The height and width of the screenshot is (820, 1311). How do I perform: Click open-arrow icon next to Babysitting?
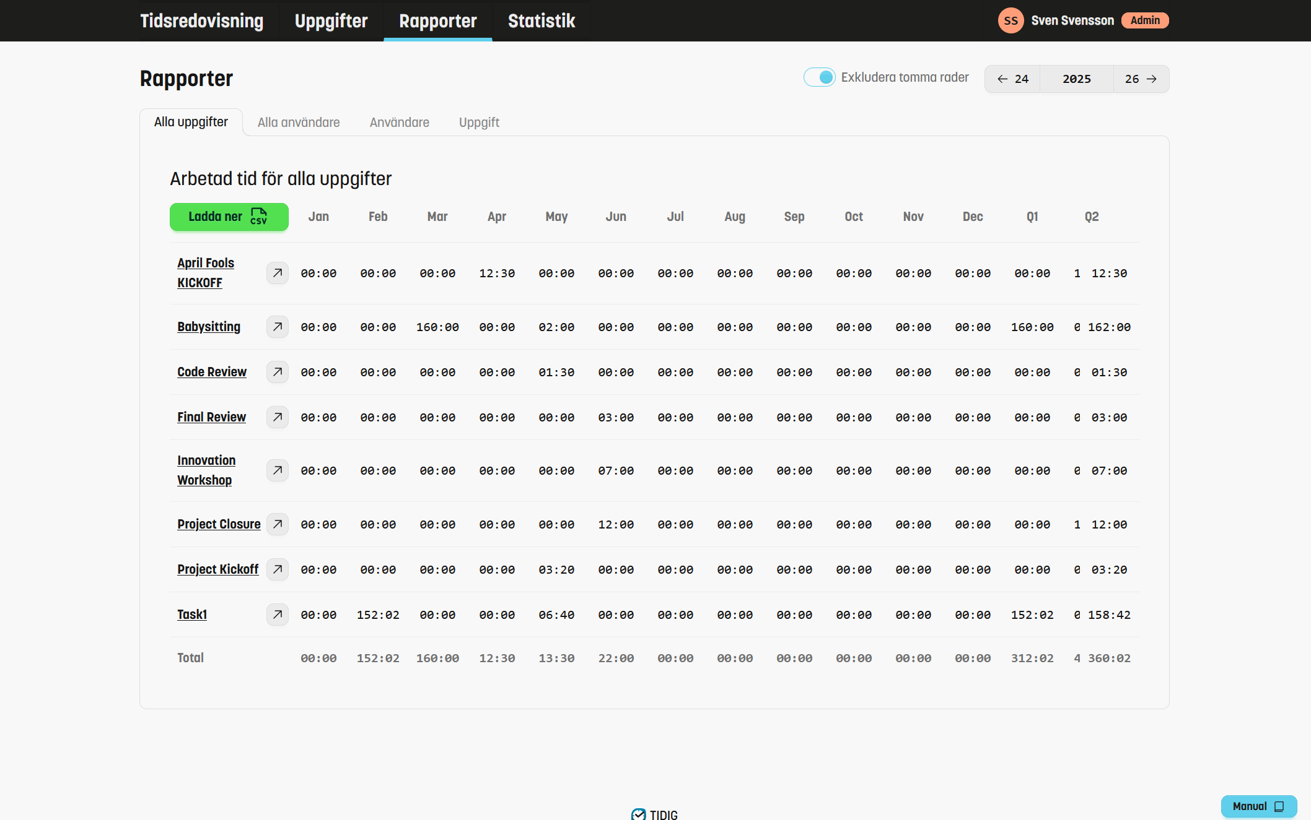click(277, 327)
